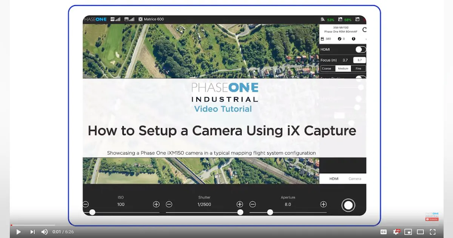Click the ISO value 100
The width and height of the screenshot is (453, 238).
coord(121,204)
